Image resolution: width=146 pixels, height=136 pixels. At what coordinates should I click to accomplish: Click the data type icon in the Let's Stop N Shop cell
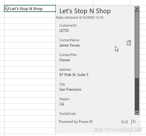(7, 9)
